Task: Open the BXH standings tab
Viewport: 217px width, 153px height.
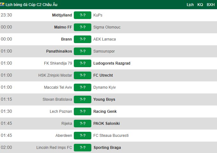Action: point(211,5)
